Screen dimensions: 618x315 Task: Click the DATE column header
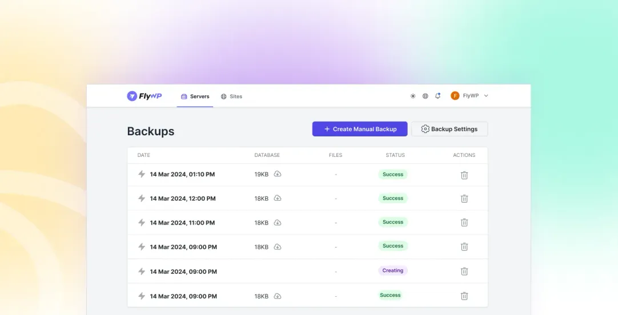[x=143, y=155]
